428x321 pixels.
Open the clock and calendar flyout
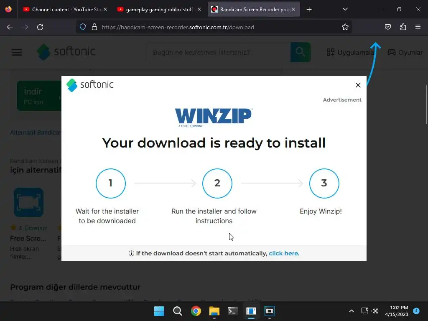(397, 311)
